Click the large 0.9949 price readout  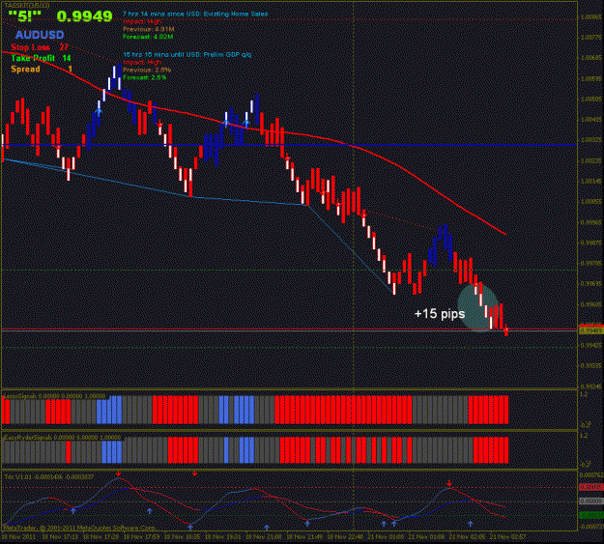pyautogui.click(x=84, y=16)
